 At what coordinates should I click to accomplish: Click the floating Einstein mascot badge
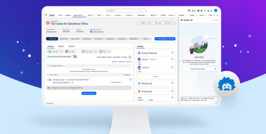coord(227,84)
